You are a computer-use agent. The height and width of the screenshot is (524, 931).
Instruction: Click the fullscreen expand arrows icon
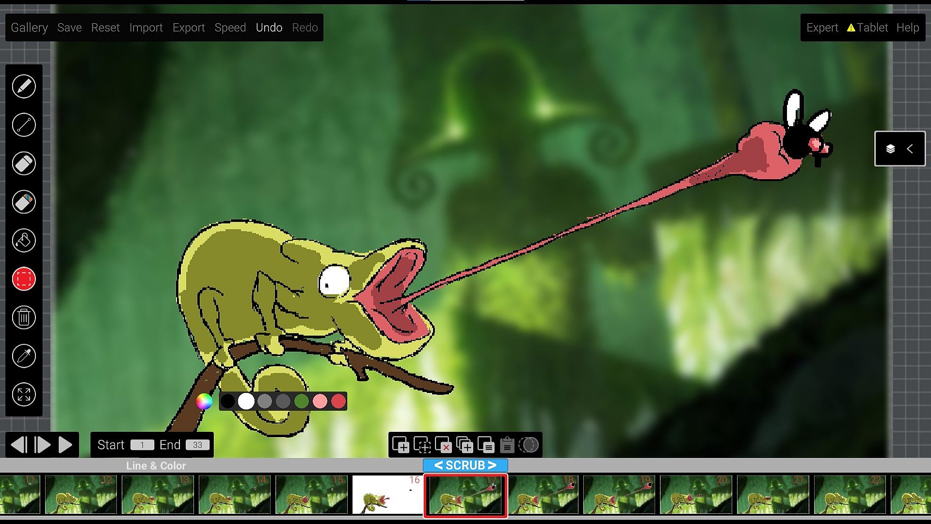(x=24, y=394)
